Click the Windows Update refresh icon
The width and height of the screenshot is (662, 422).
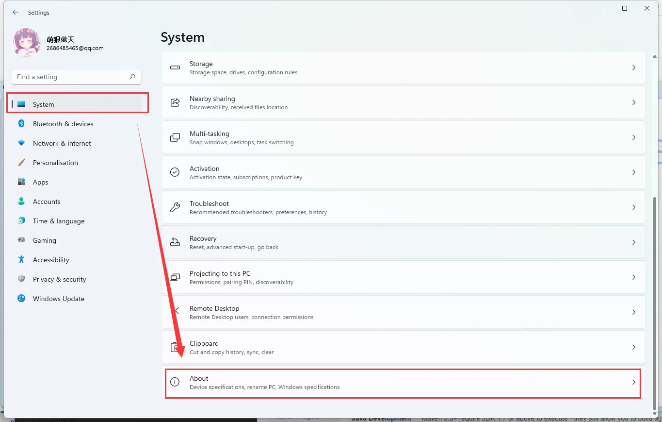[x=21, y=298]
